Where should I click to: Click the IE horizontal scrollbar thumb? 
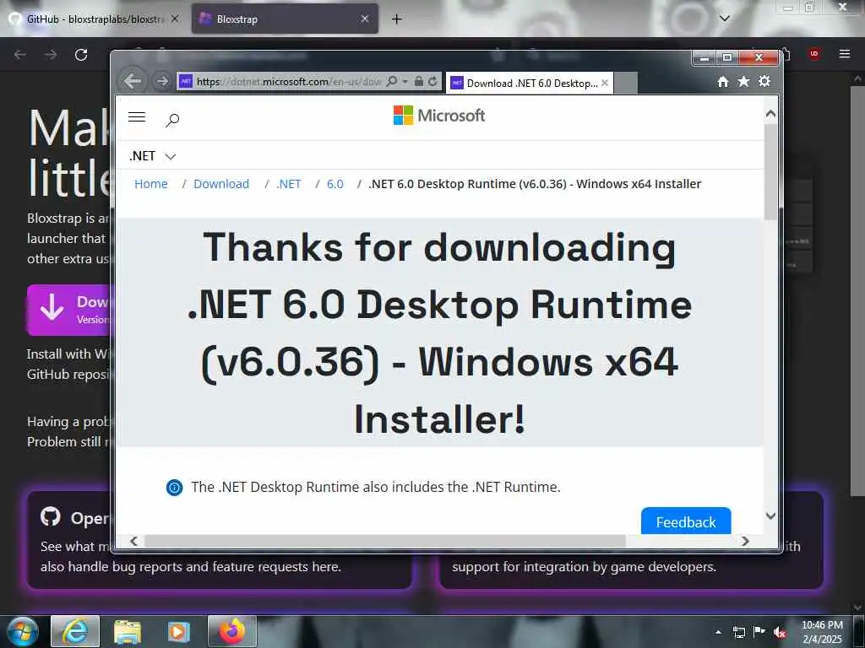(385, 541)
